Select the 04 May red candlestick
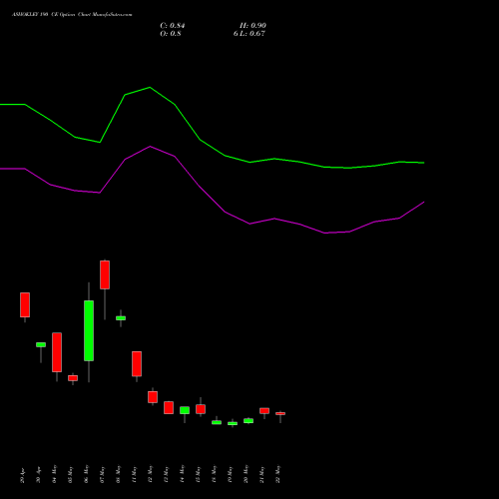499x499 pixels. pos(57,352)
